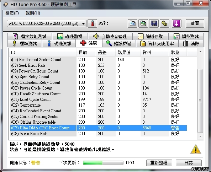Switch to 自動噪音管理 tab
Screen dimensions: 211x172
coord(110,36)
